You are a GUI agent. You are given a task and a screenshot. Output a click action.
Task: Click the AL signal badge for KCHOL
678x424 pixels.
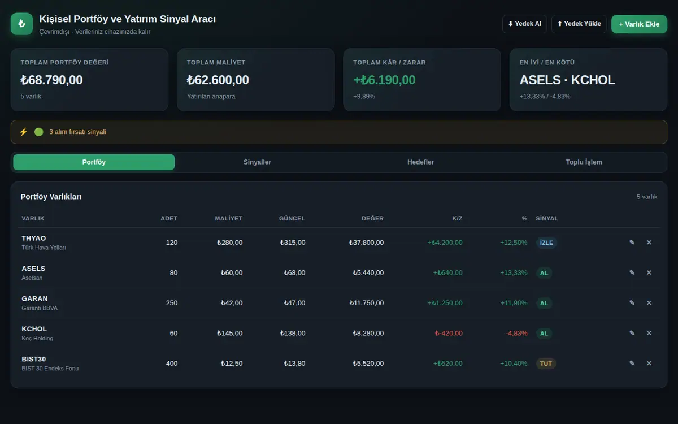[x=544, y=333]
